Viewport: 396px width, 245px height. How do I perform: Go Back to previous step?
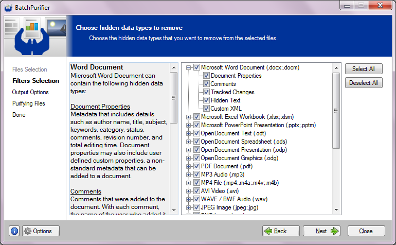coord(281,231)
